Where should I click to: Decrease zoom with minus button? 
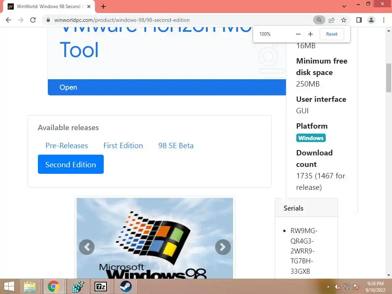click(x=298, y=34)
